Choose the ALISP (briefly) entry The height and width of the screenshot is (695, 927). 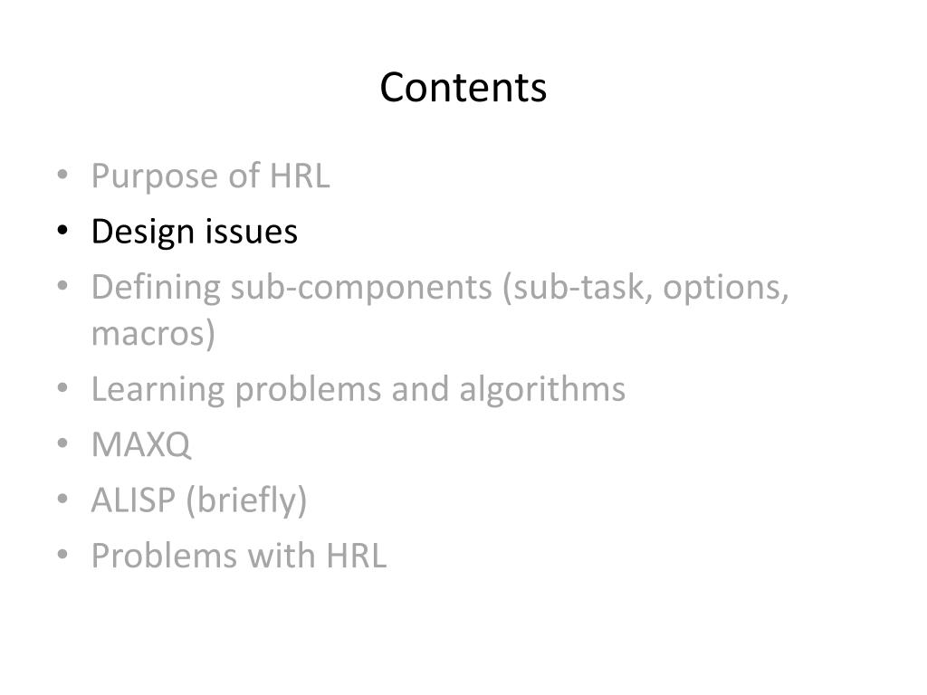198,500
